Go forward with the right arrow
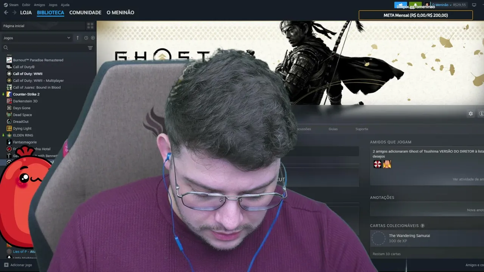The image size is (484, 272). (14, 12)
